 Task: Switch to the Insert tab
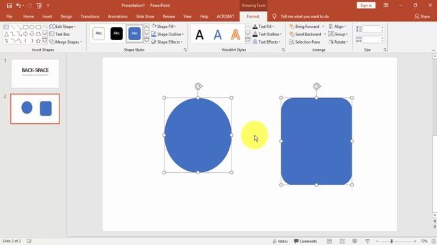point(47,16)
